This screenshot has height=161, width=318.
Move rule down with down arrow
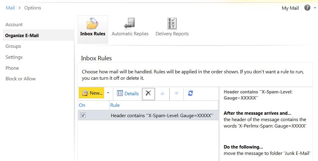pos(176,93)
